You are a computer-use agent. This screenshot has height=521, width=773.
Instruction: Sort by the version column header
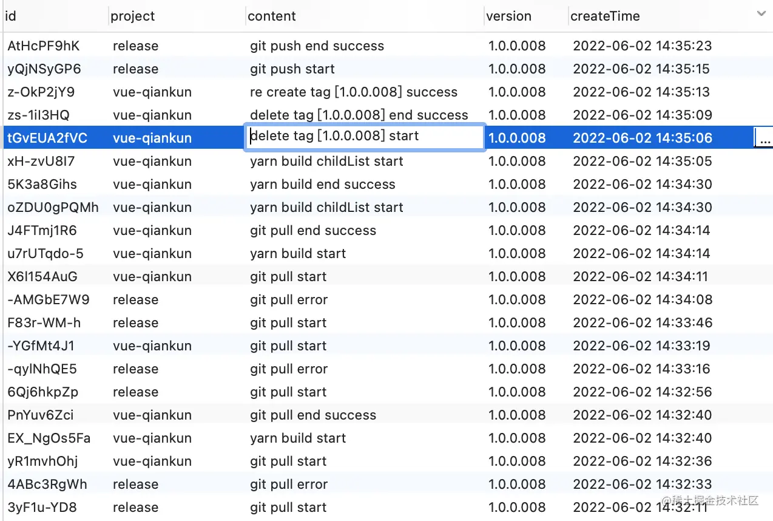509,16
